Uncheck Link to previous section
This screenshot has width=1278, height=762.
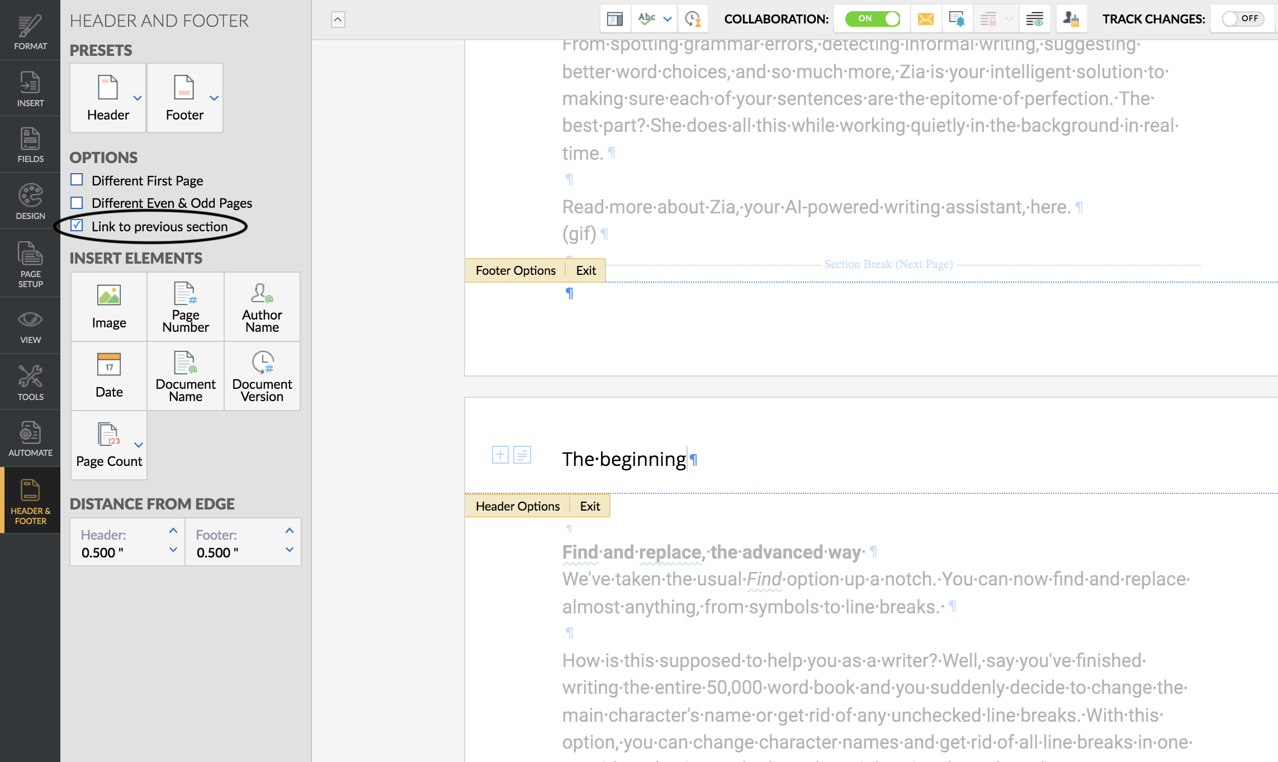(77, 226)
